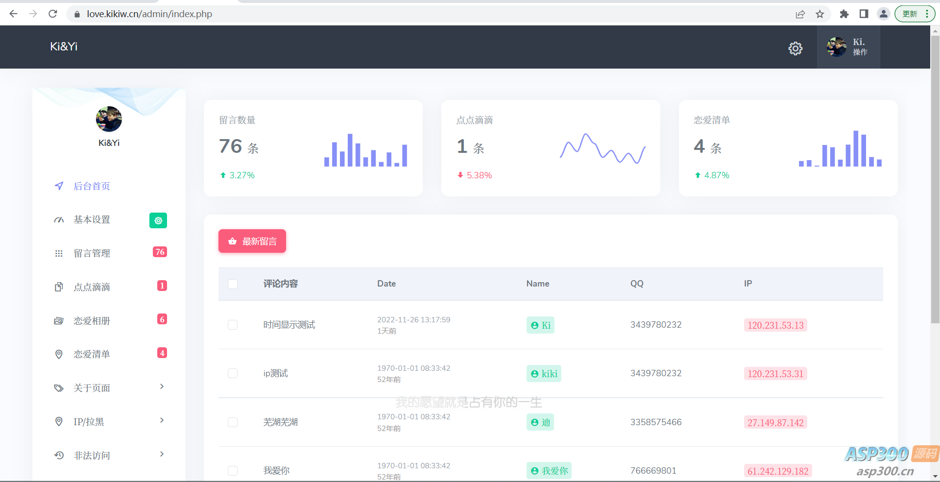Open the Ki. 操作 user menu
Viewport: 940px width, 482px height.
[x=848, y=47]
